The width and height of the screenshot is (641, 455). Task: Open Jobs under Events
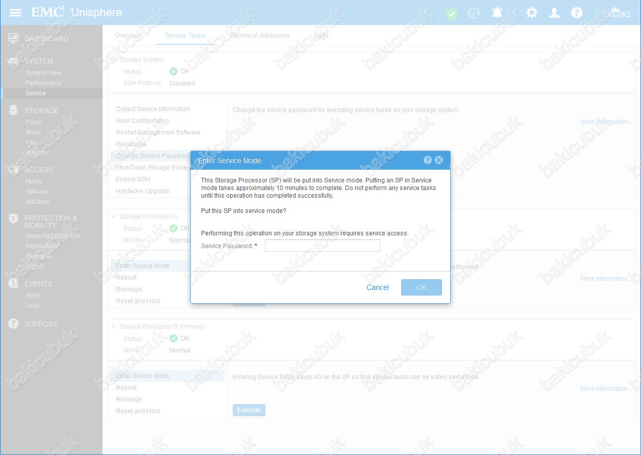pyautogui.click(x=32, y=306)
